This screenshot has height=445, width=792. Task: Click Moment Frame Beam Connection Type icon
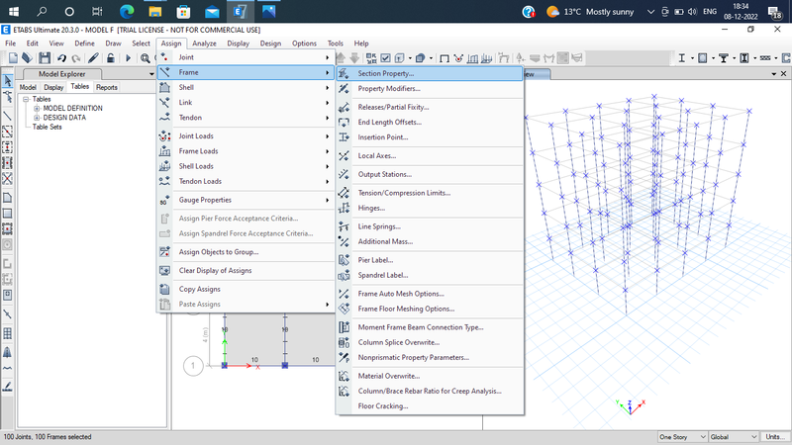(344, 327)
